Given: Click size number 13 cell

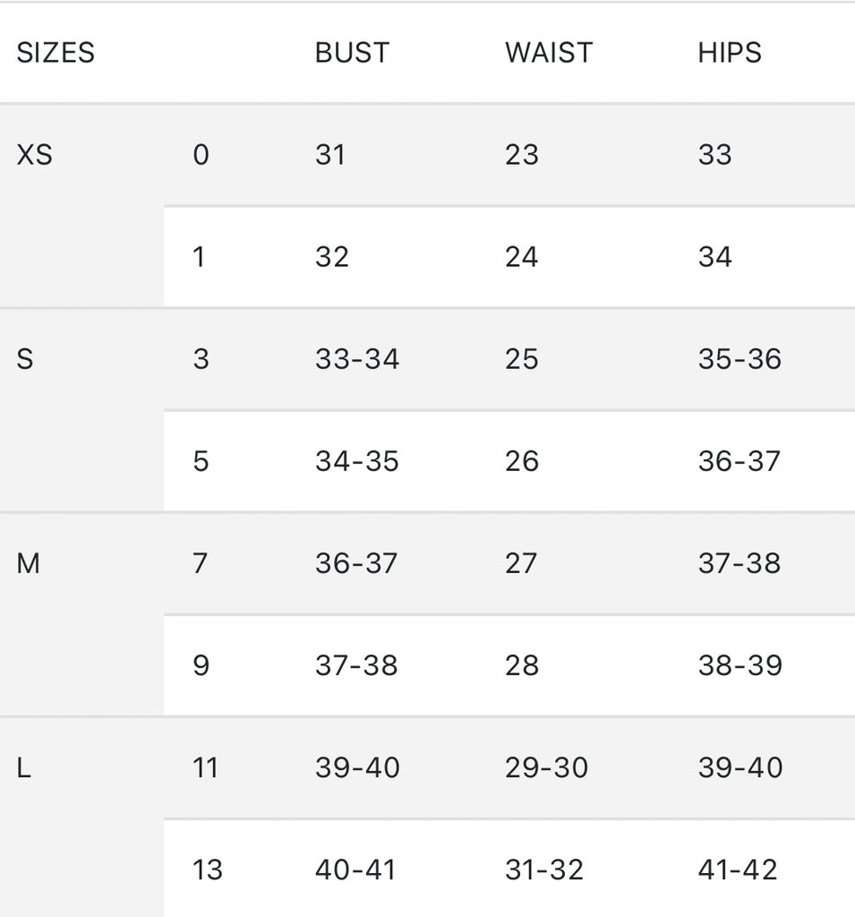Looking at the screenshot, I should (208, 870).
